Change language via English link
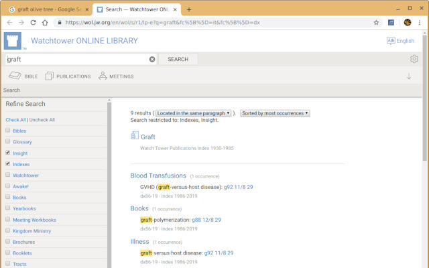This screenshot has width=429, height=268. coord(406,41)
